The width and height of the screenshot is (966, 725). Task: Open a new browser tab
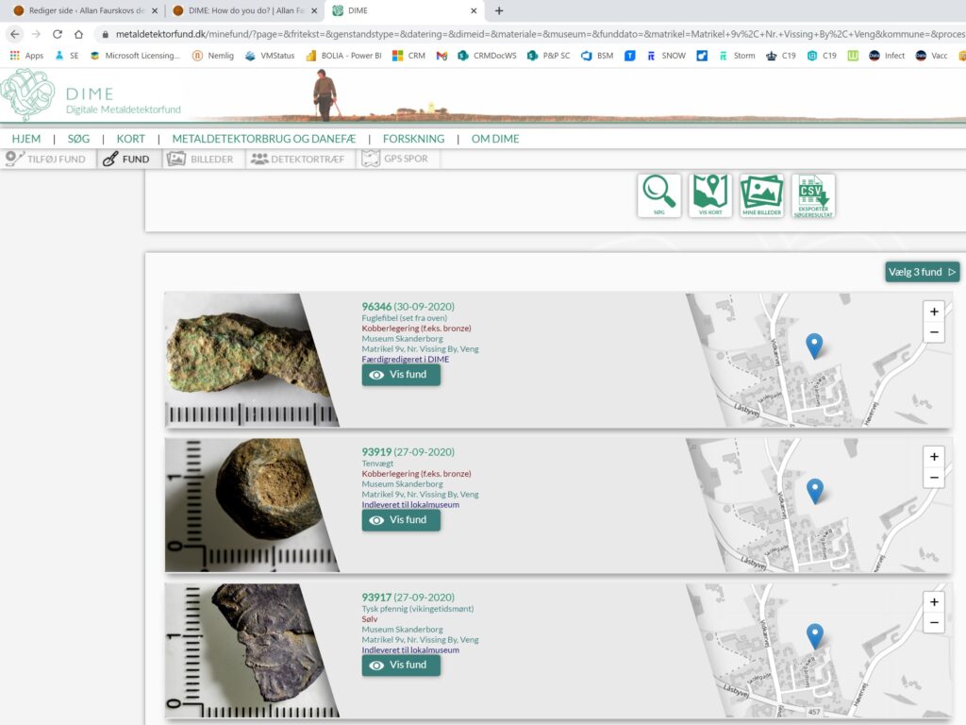coord(499,10)
